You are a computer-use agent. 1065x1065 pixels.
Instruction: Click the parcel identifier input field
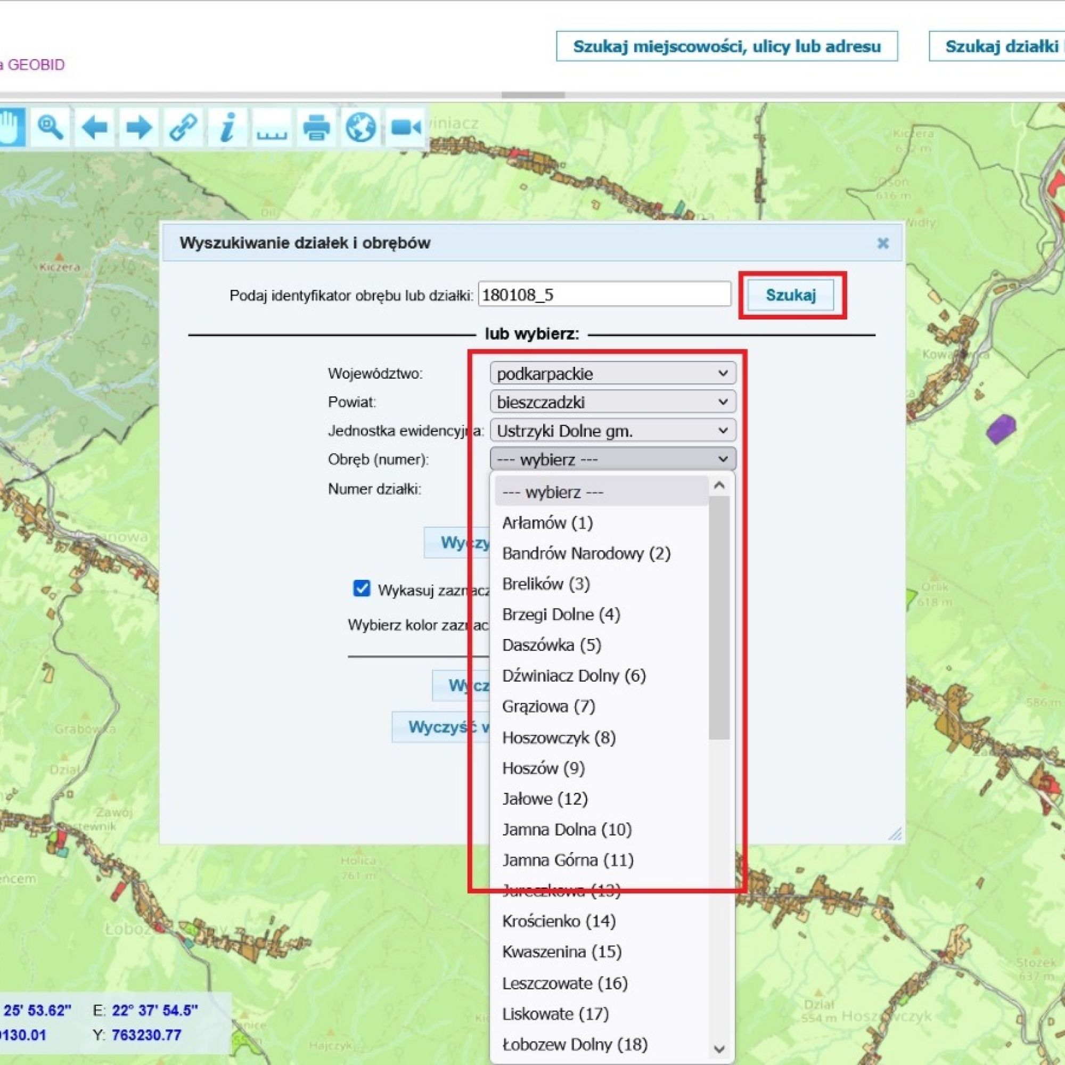coord(604,294)
